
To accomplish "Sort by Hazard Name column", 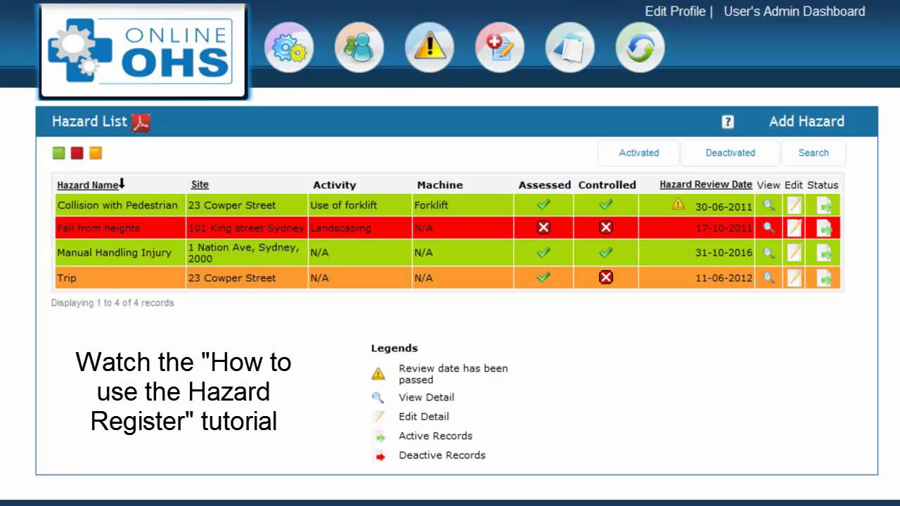I will pos(87,185).
